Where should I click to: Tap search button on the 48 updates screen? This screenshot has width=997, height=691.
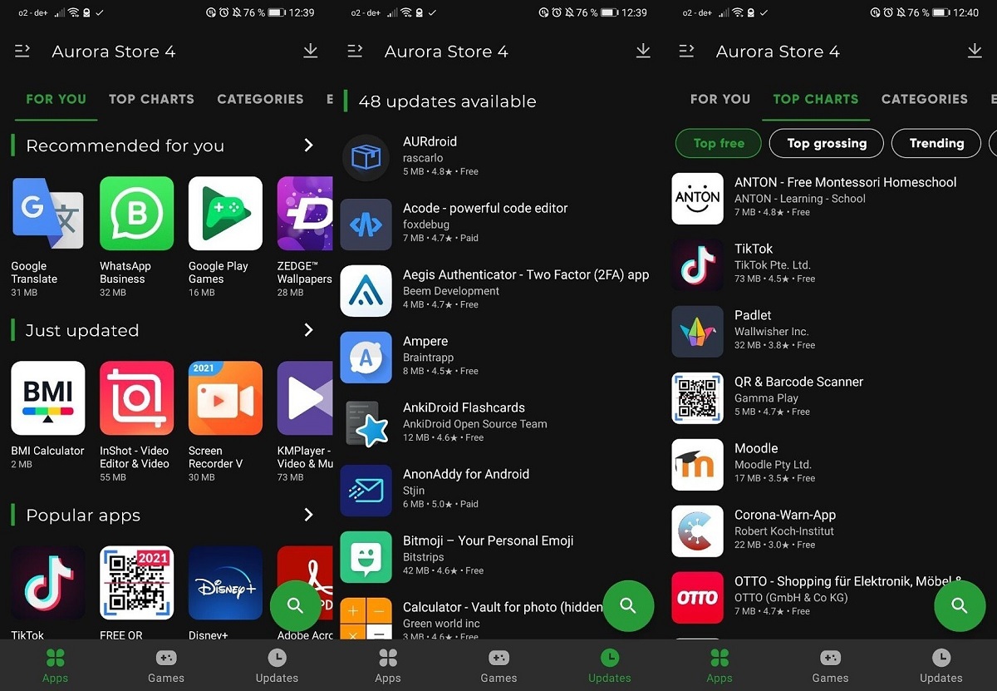point(628,605)
